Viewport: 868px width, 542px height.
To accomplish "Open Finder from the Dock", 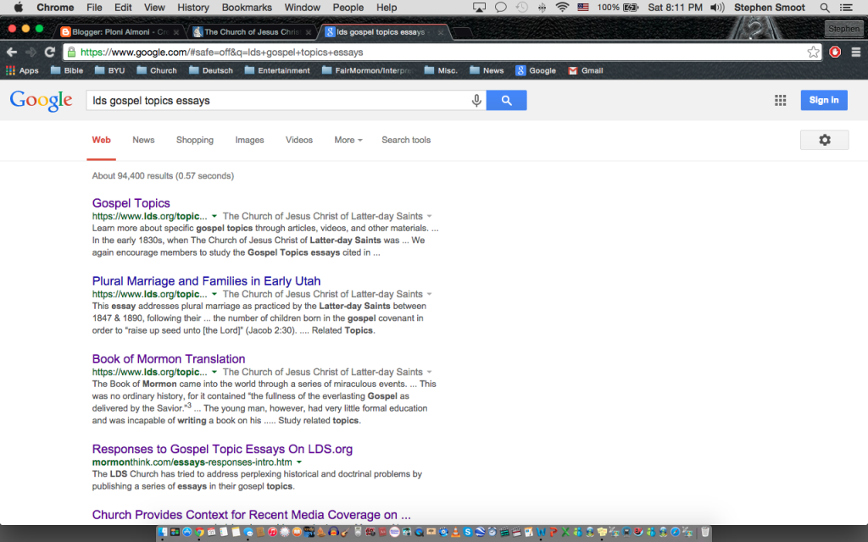I will point(162,532).
